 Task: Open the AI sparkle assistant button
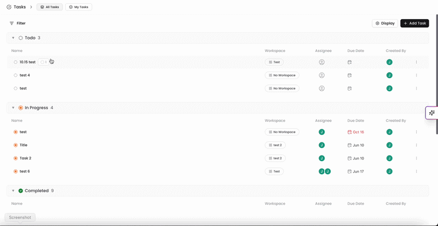pyautogui.click(x=432, y=113)
